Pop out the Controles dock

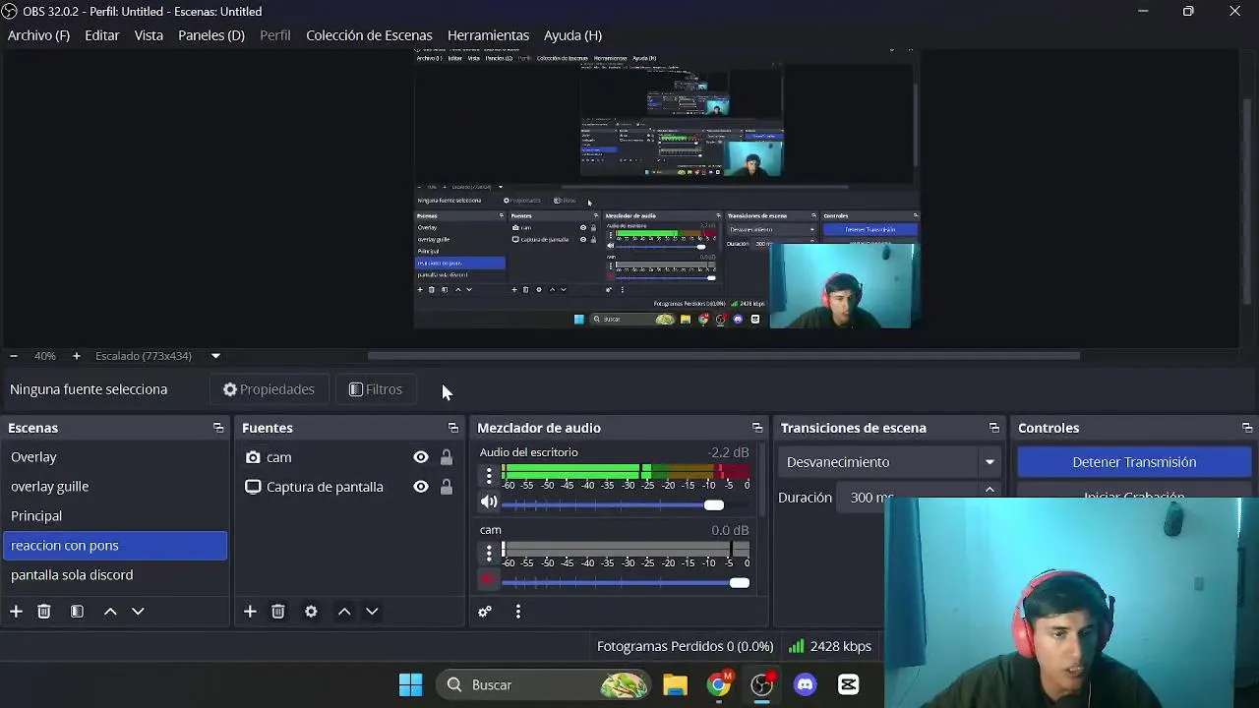pyautogui.click(x=1247, y=428)
